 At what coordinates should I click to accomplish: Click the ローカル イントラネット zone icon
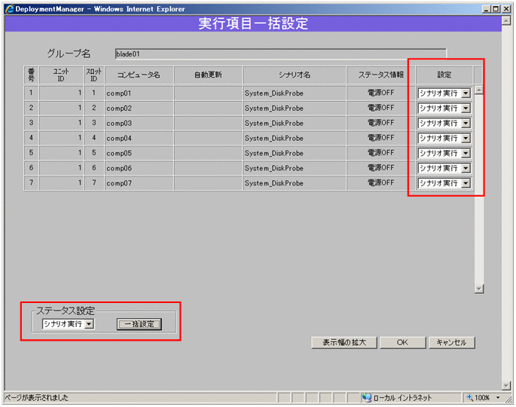point(367,398)
